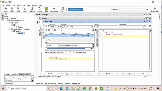This screenshot has height=91, width=162.
Task: Click the add assertion checkmark icon beside Method
Action: point(49,26)
